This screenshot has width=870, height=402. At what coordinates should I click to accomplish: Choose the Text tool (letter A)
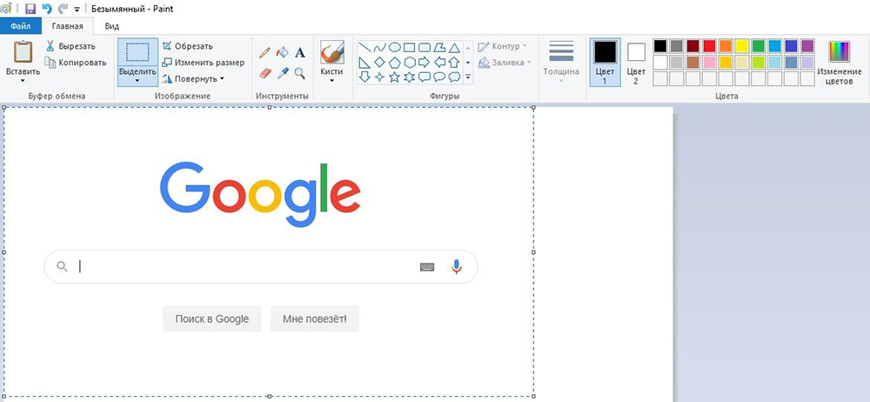pos(300,52)
